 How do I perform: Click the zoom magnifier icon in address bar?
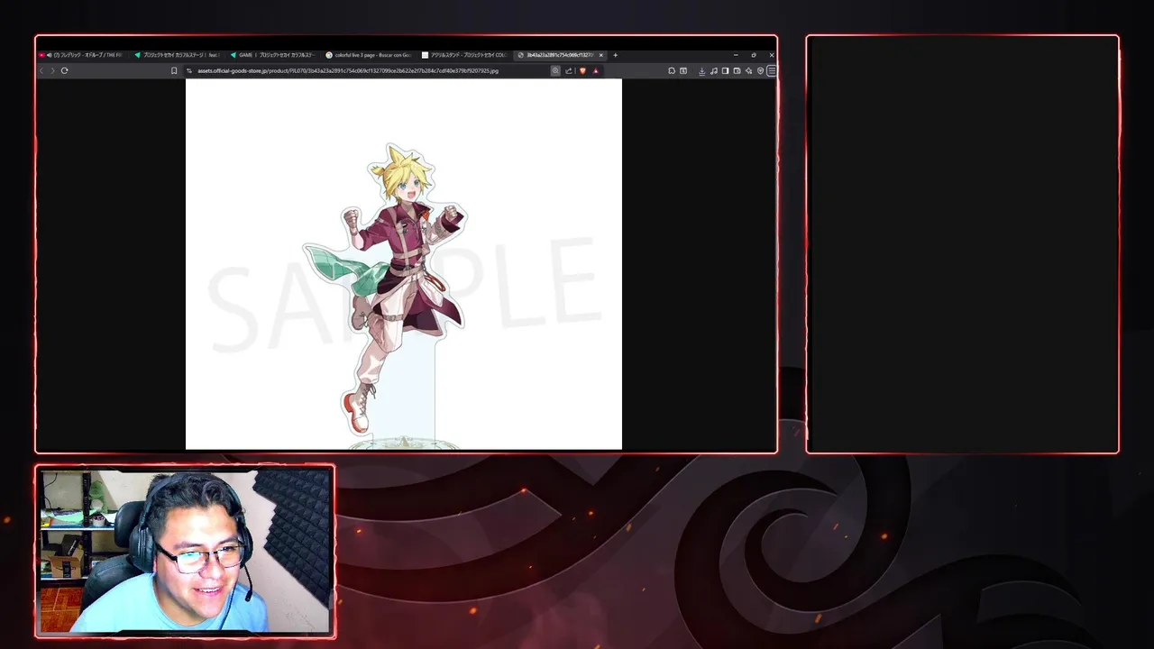tap(555, 70)
